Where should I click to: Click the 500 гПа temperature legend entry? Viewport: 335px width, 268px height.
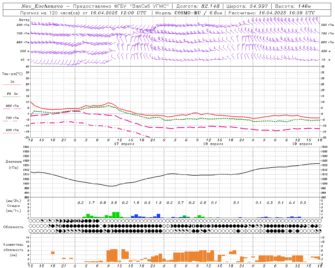[12, 130]
